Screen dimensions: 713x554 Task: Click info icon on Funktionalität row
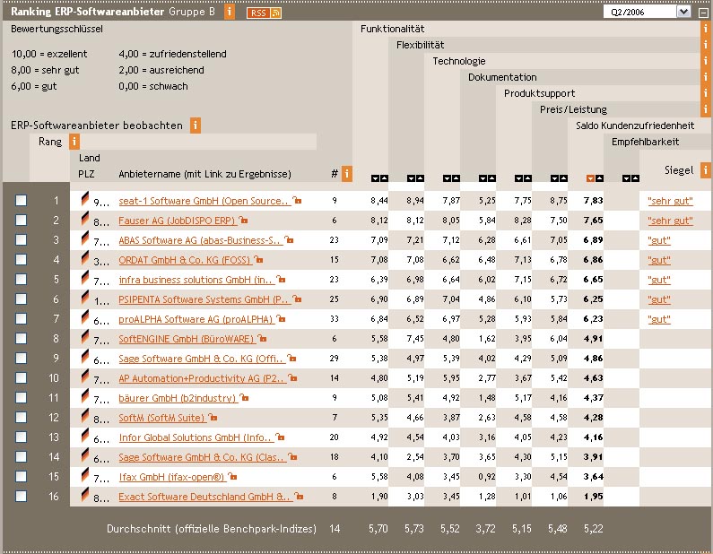click(705, 30)
